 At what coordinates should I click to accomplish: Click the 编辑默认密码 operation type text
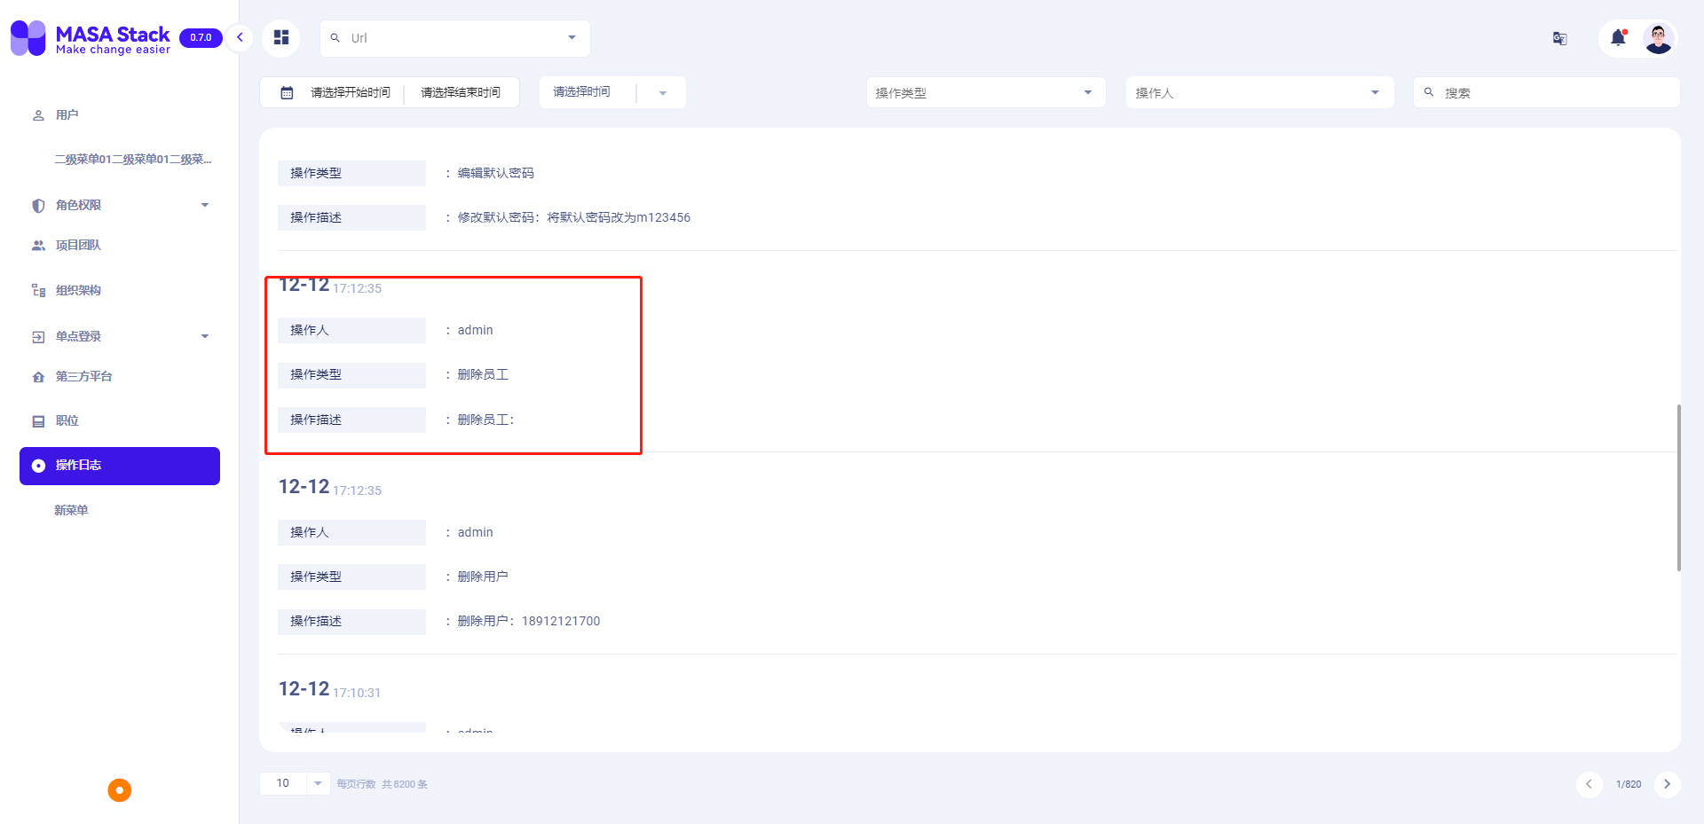(x=496, y=173)
